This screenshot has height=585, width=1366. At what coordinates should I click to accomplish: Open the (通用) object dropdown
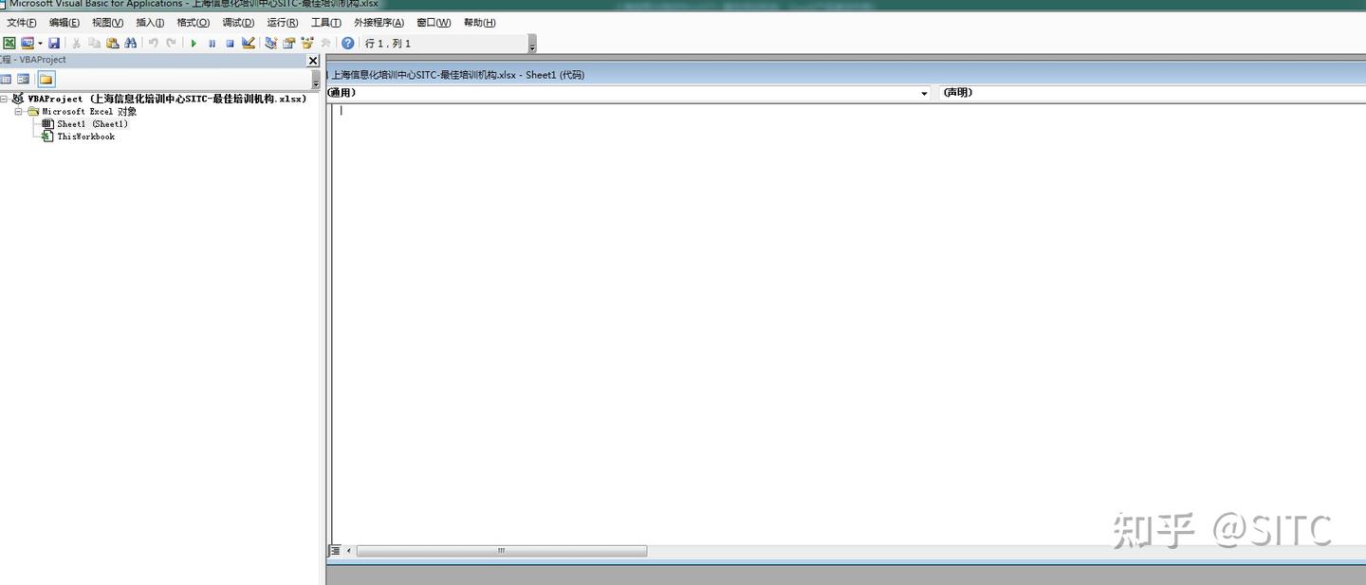(923, 93)
